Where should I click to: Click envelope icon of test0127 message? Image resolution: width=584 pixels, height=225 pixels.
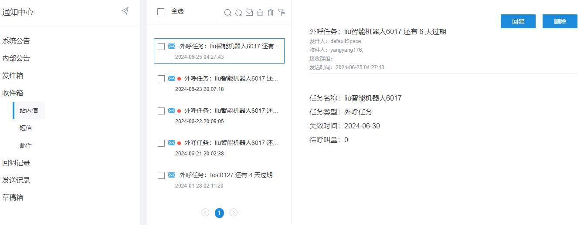click(172, 175)
